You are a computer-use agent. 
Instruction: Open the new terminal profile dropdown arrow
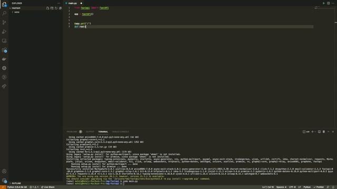click(x=315, y=132)
